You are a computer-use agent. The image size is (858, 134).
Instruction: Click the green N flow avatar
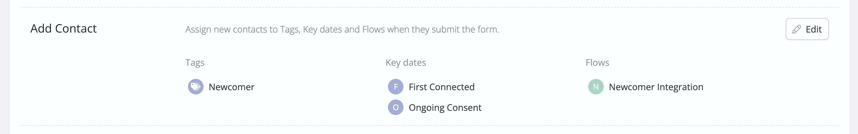[596, 86]
